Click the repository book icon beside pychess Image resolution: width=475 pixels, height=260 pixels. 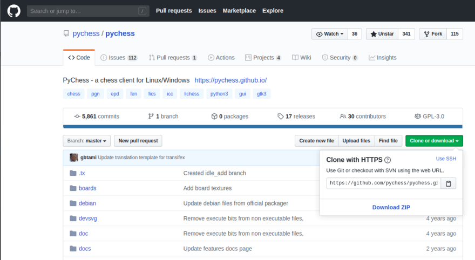click(66, 33)
